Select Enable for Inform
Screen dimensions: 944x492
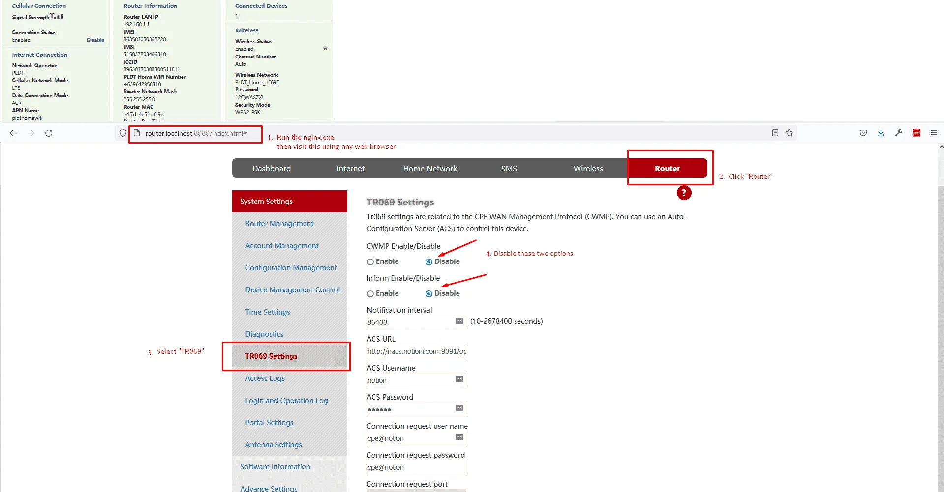[370, 294]
